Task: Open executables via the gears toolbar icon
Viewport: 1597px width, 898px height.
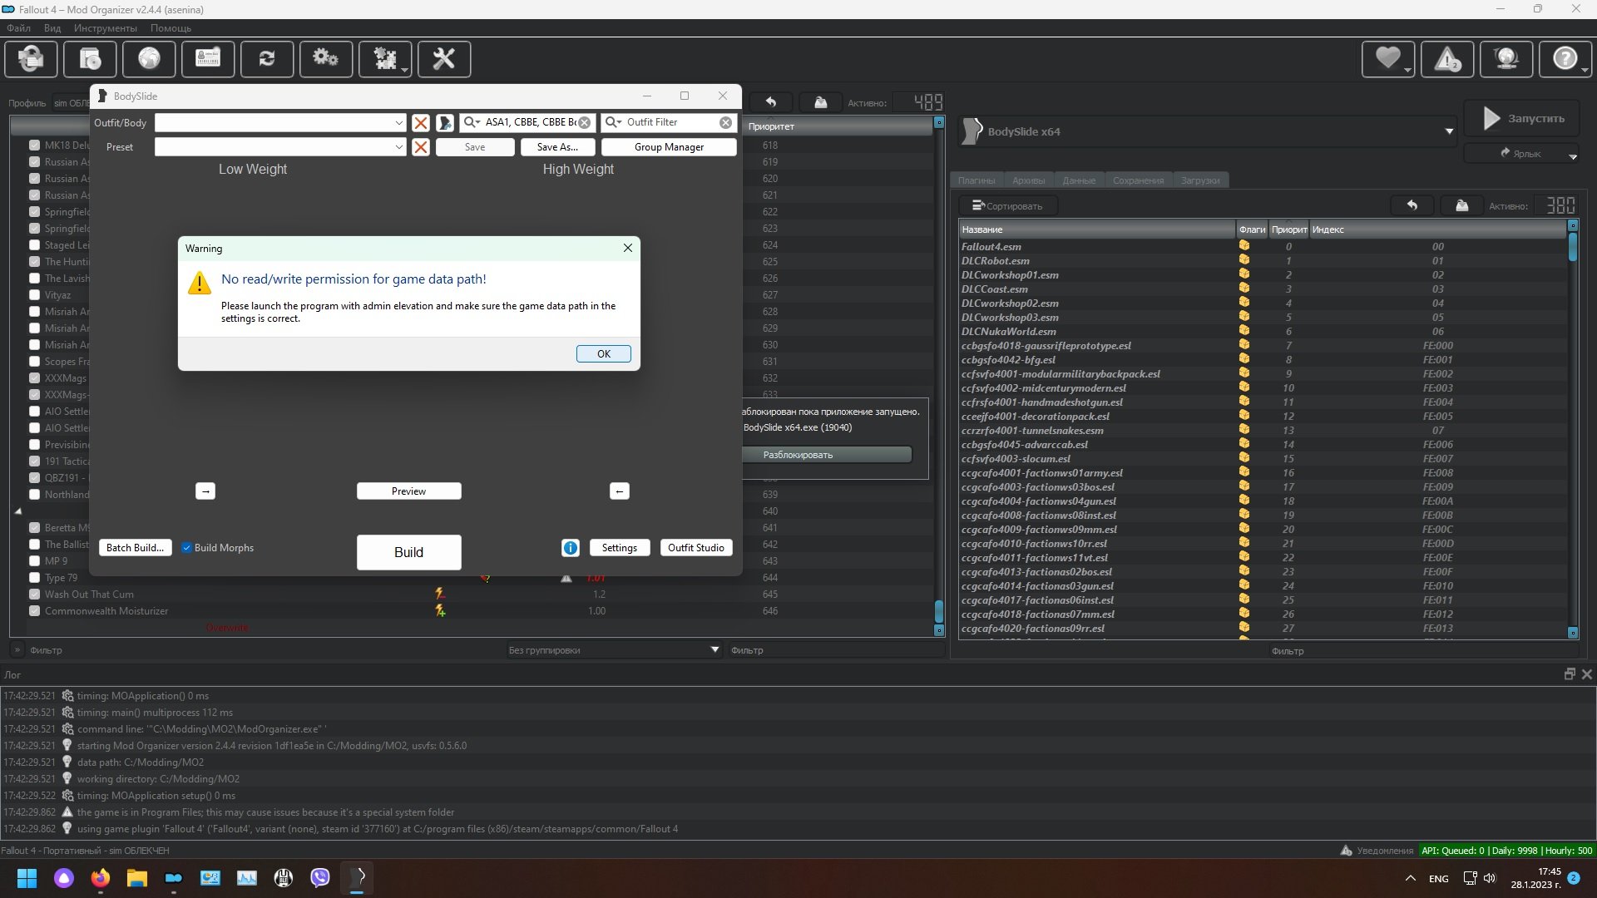Action: click(x=325, y=59)
